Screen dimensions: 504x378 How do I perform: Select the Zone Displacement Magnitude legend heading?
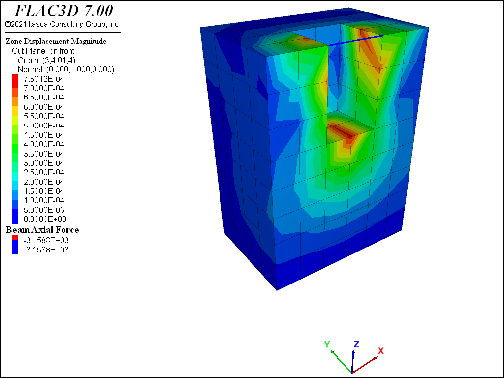point(56,41)
